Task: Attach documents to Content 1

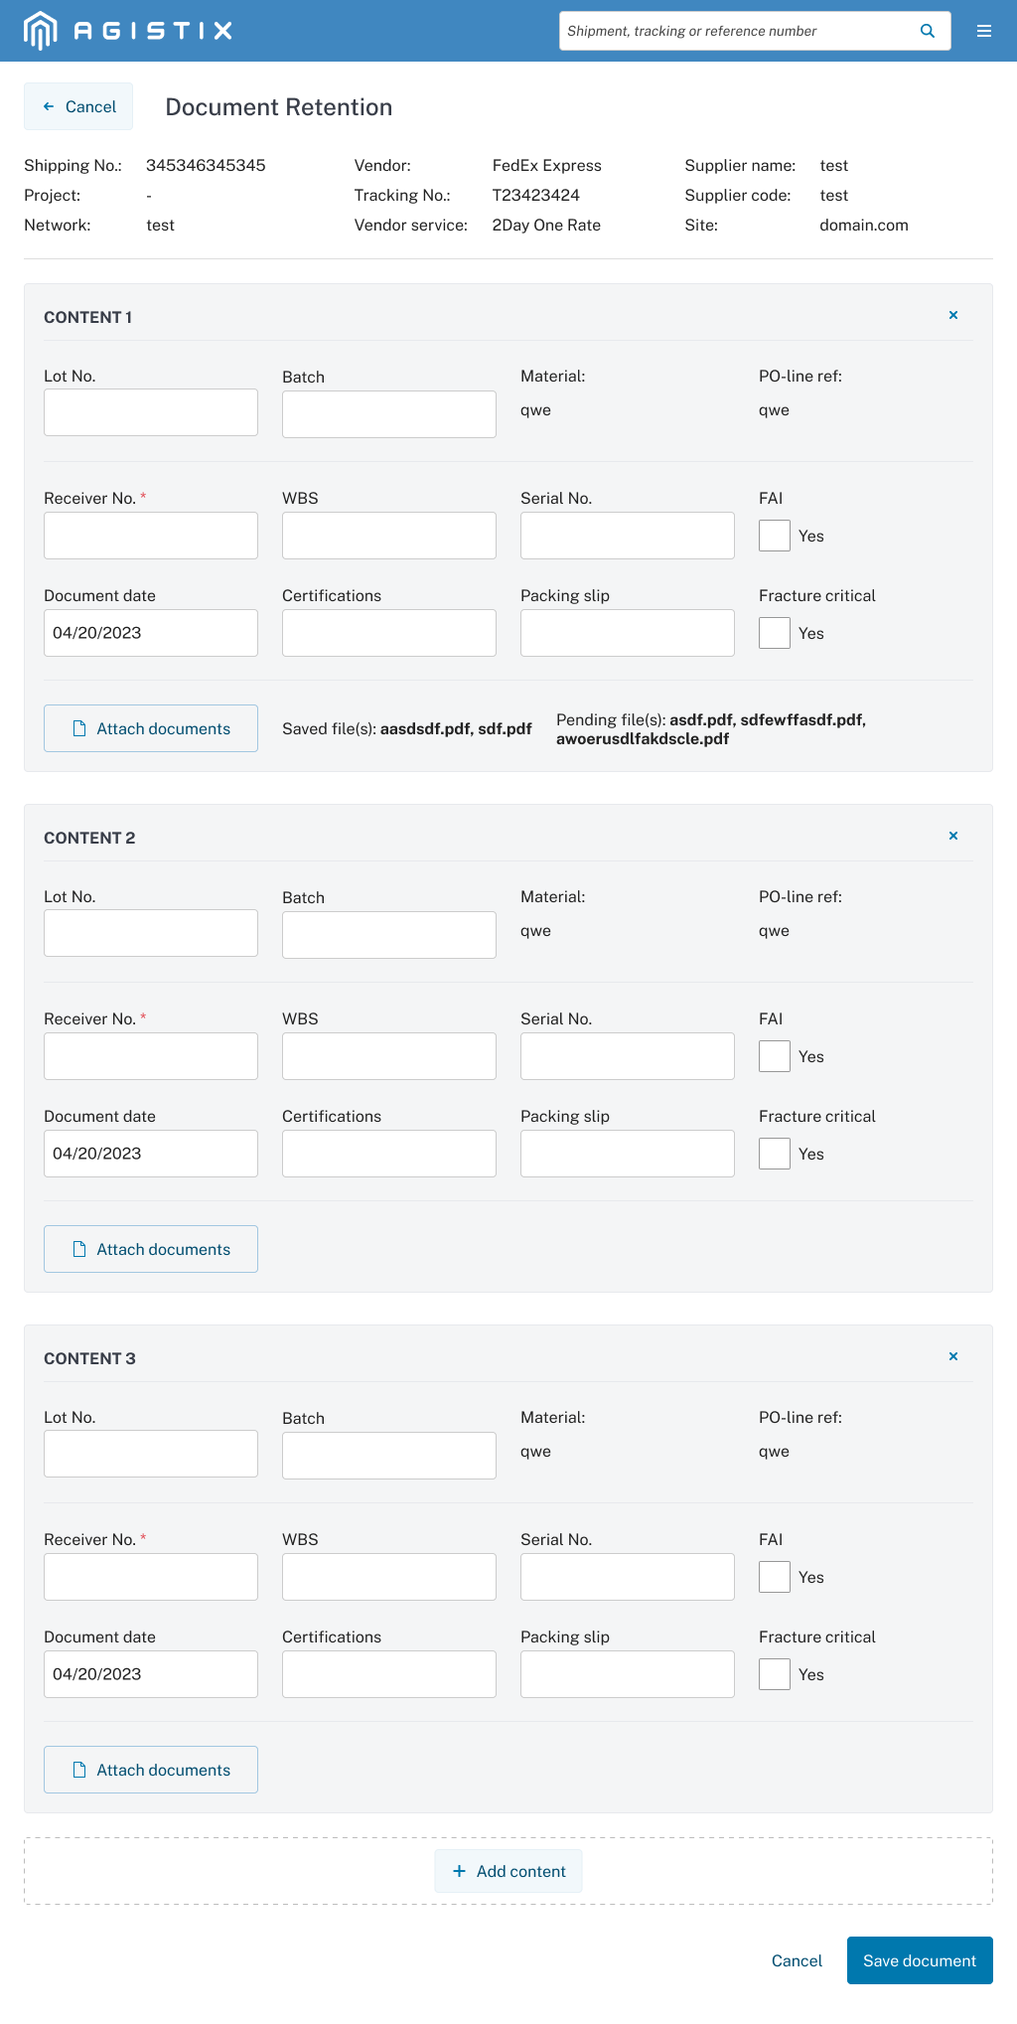Action: (151, 728)
